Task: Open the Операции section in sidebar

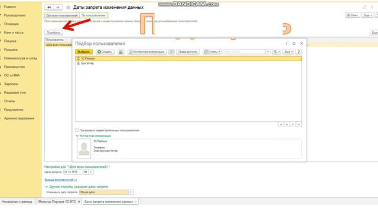Action: tap(11, 24)
